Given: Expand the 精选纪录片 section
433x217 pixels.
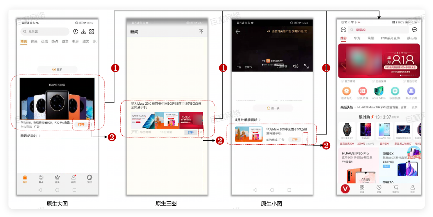Looking at the screenshot, I should [x=30, y=136].
